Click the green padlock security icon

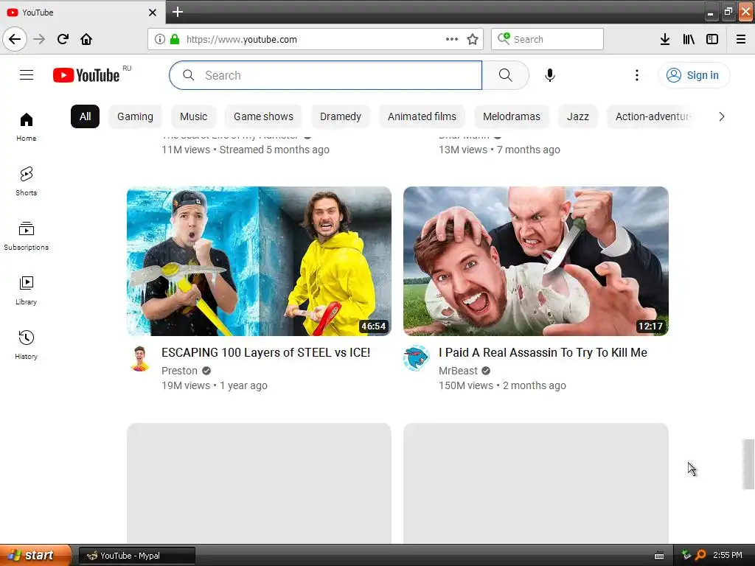click(175, 39)
